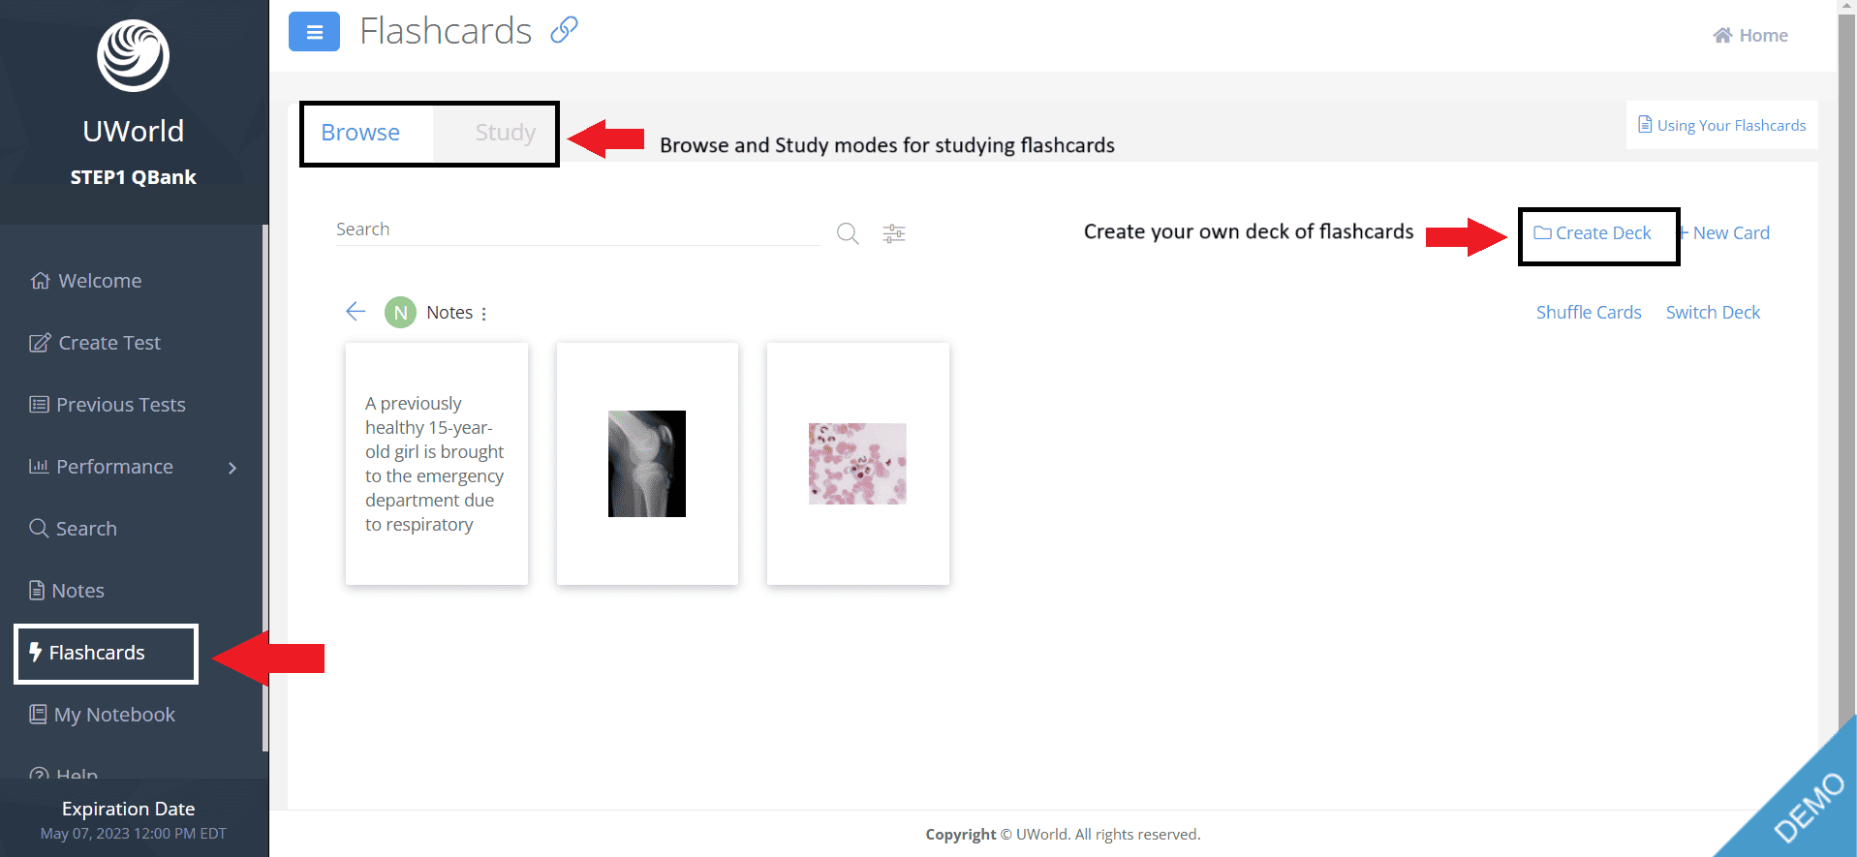Expand the Performance submenu chevron
Viewport: 1857px width, 857px height.
(x=232, y=468)
